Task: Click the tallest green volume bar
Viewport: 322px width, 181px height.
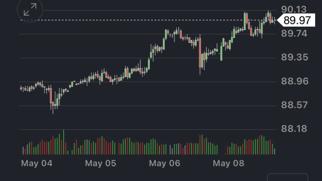Action: click(x=64, y=142)
